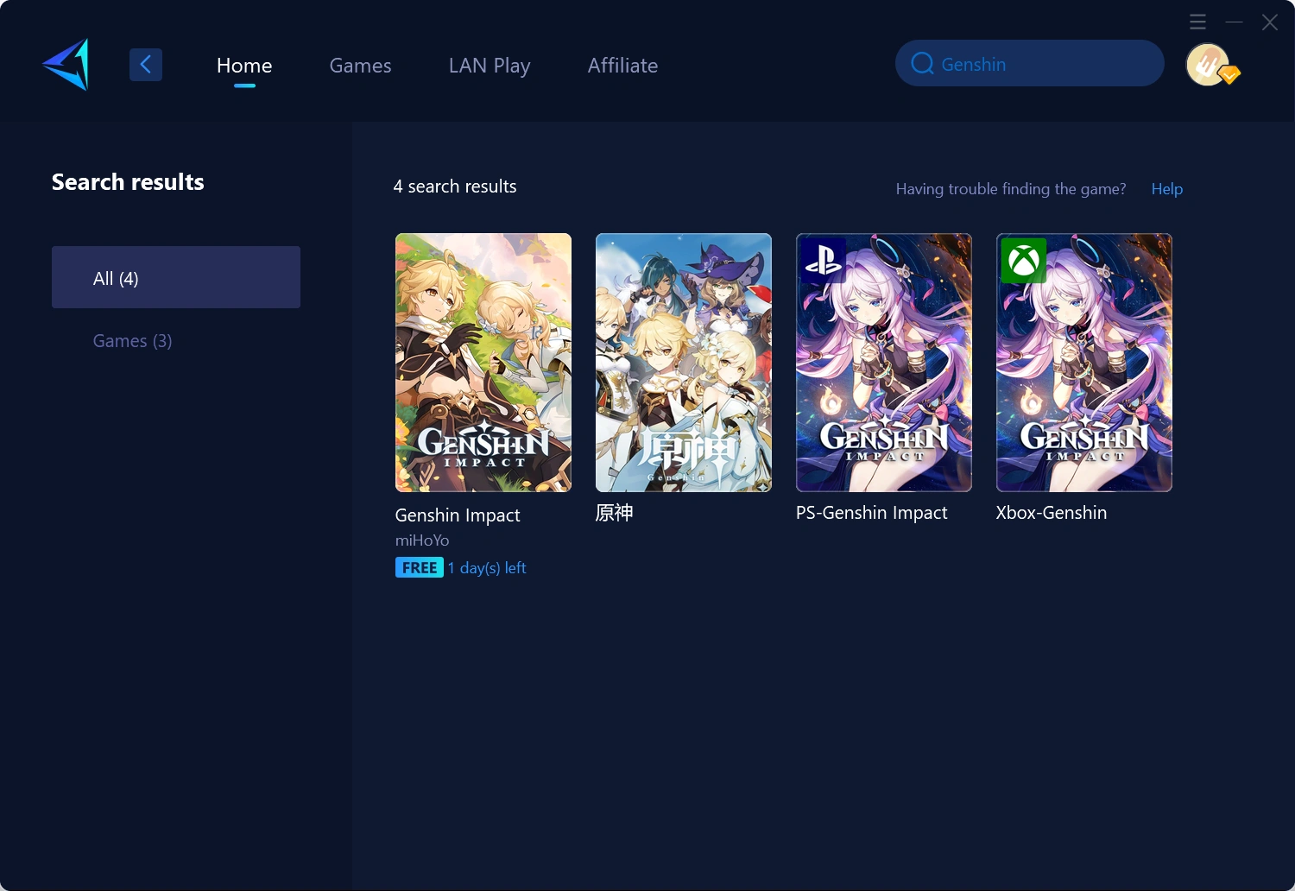Click 'Having trouble finding the game?' text
Screen dimensions: 1295x891
pyautogui.click(x=1011, y=189)
